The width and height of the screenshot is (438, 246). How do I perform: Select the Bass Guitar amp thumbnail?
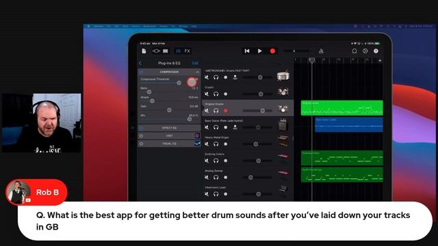click(x=283, y=124)
